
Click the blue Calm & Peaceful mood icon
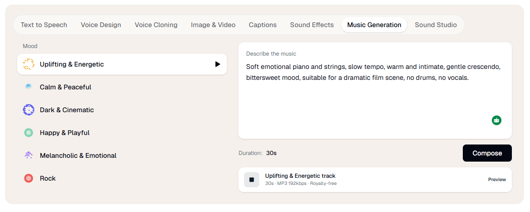click(29, 87)
